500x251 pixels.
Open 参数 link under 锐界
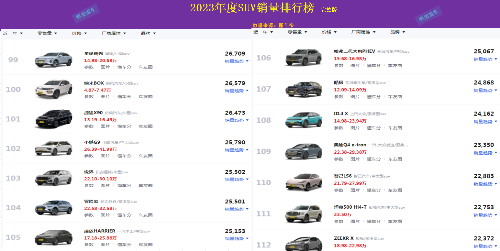tap(89, 186)
